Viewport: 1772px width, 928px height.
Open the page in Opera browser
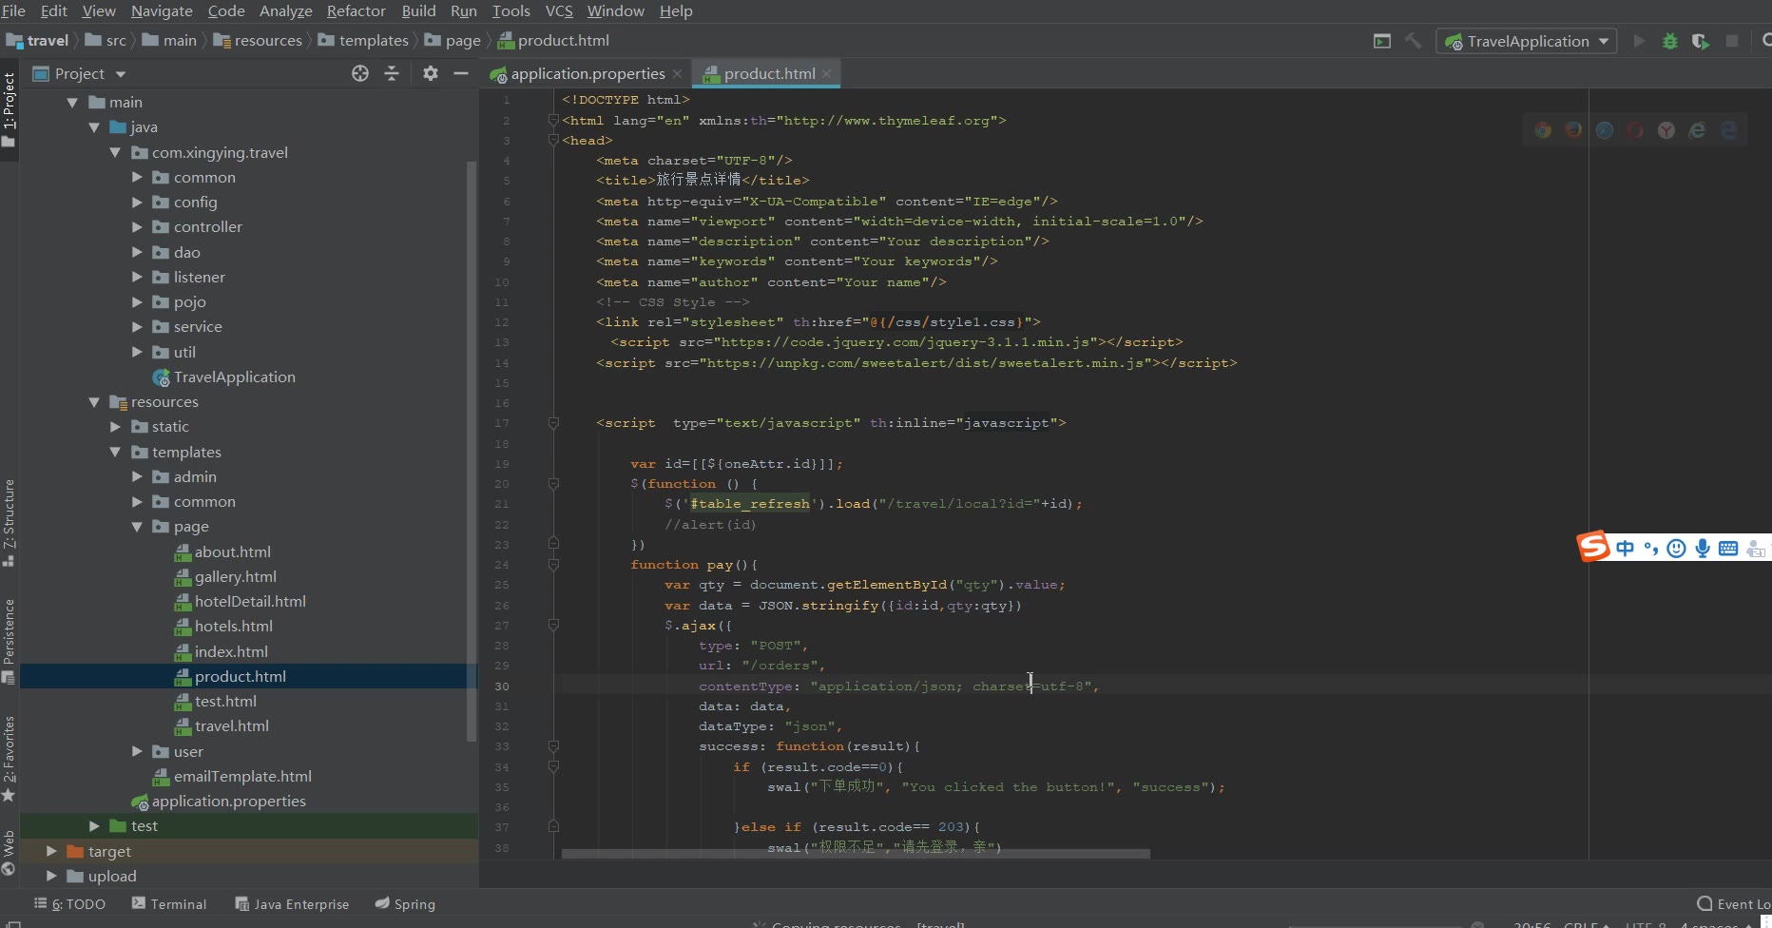(1635, 130)
